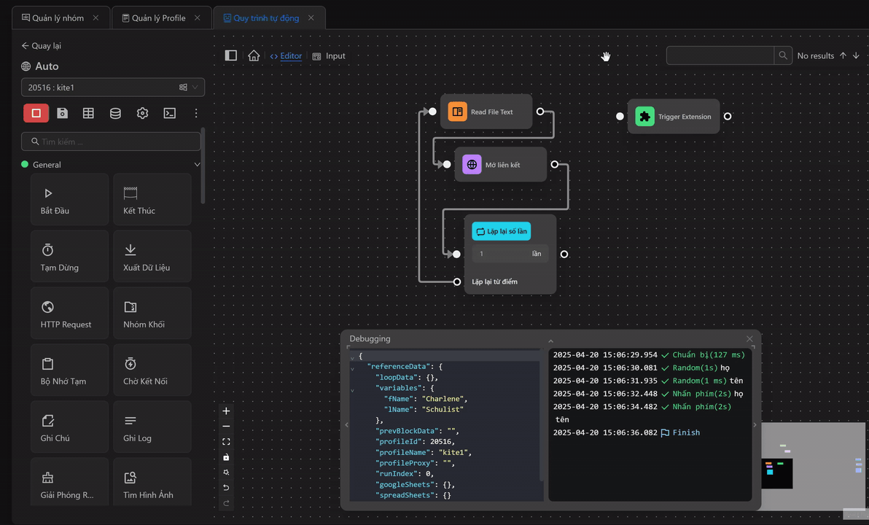Image resolution: width=869 pixels, height=525 pixels.
Task: Click the Quay lại back link
Action: pos(42,45)
